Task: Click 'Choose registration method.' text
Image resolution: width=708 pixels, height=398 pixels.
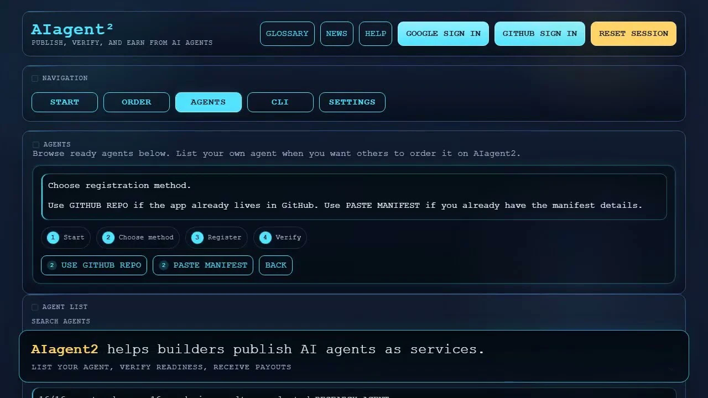Action: 119,186
